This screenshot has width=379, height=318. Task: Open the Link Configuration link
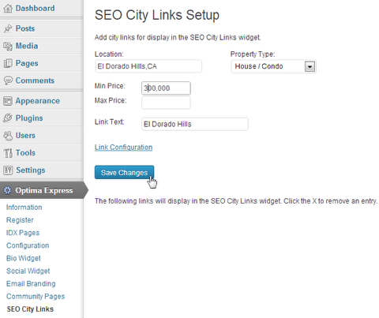[x=123, y=148]
